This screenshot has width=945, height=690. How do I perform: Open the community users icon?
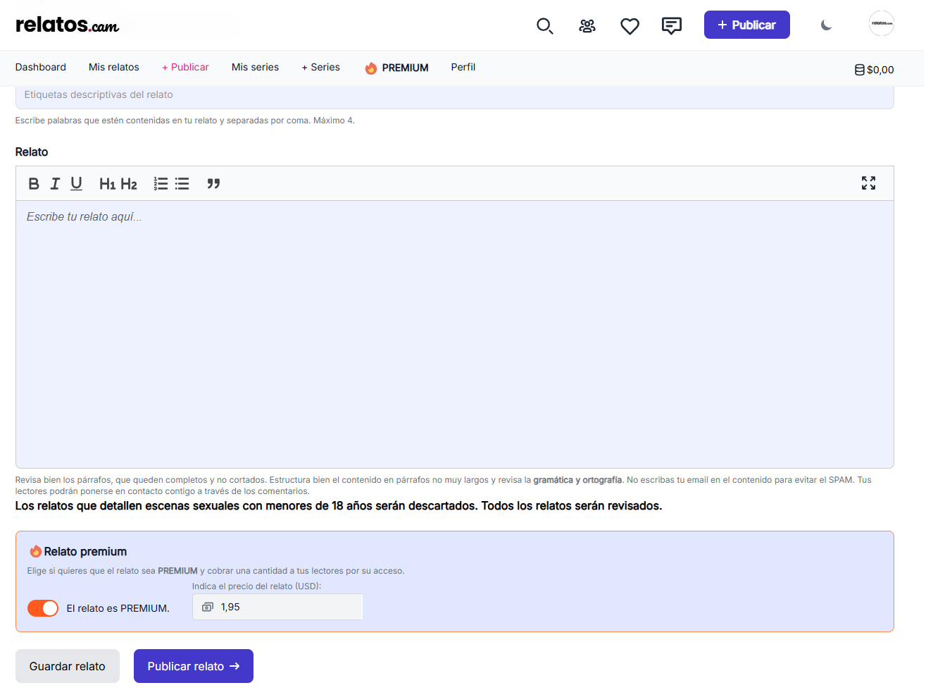[587, 26]
